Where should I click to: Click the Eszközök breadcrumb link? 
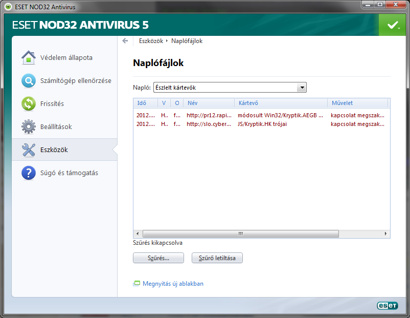(x=151, y=41)
